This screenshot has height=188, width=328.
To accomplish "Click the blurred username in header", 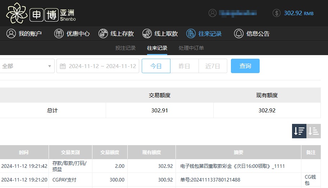I will coord(238,13).
